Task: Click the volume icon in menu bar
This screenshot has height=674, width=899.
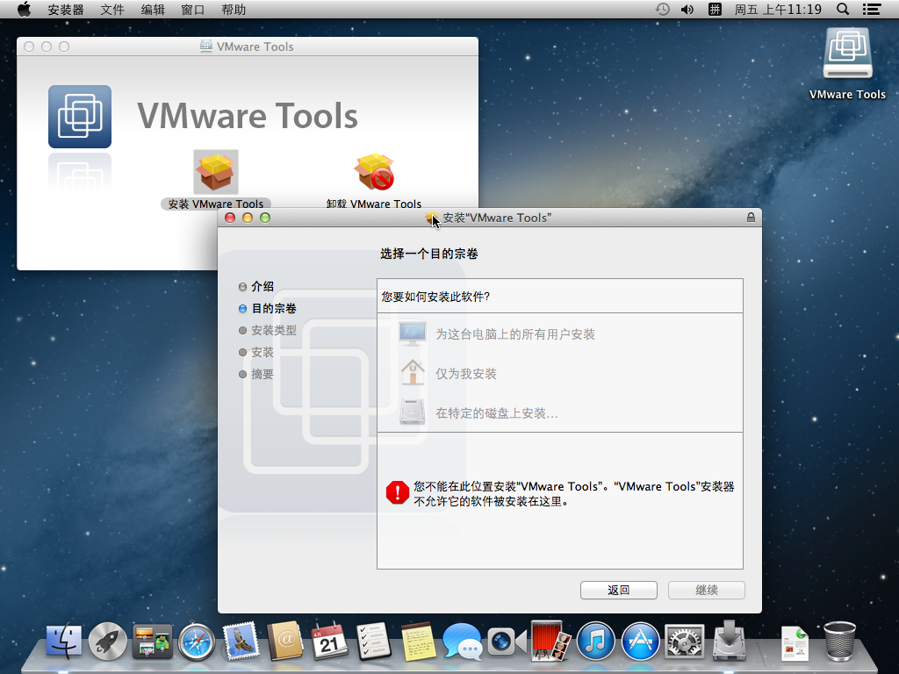Action: point(687,9)
